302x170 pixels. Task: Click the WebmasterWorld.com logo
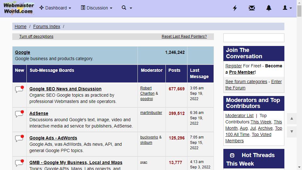[x=19, y=8]
